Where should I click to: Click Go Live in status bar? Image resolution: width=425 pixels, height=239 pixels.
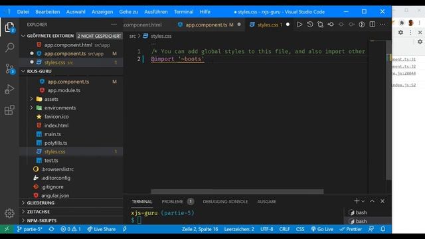322,229
